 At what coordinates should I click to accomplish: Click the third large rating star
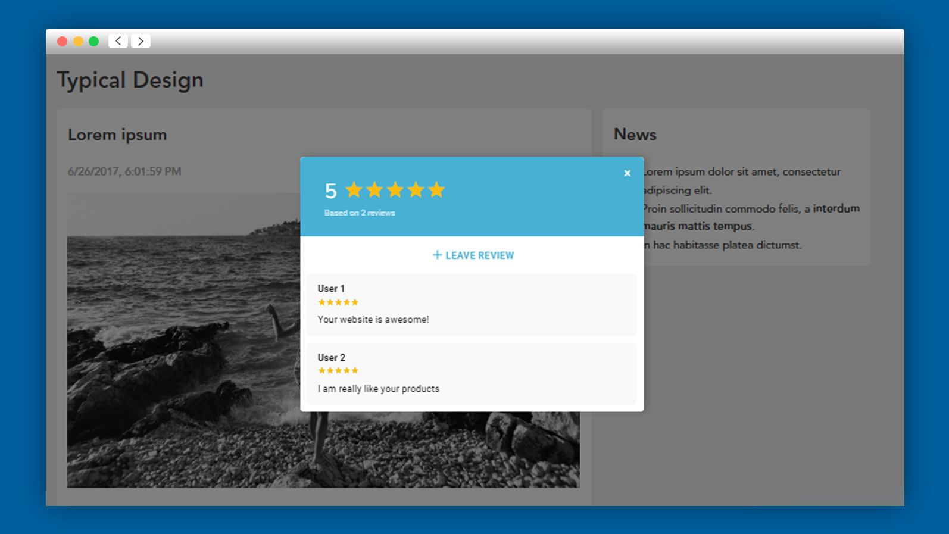[x=395, y=190]
